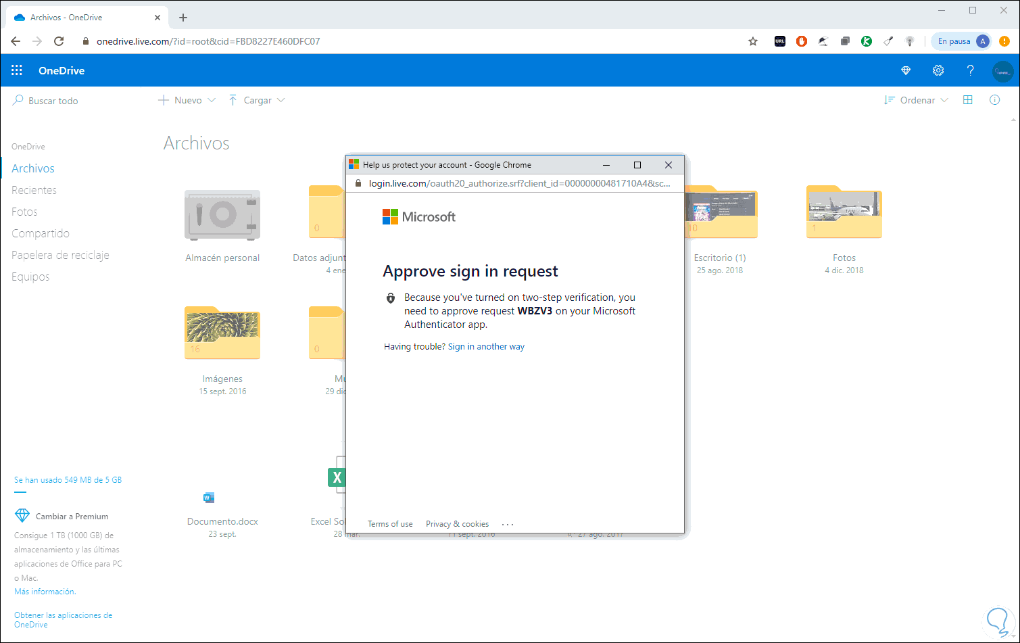Bookmark this page with the star icon
This screenshot has width=1020, height=643.
click(x=753, y=41)
